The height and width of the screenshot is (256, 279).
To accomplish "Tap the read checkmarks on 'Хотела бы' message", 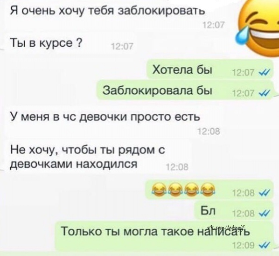I will point(265,72).
